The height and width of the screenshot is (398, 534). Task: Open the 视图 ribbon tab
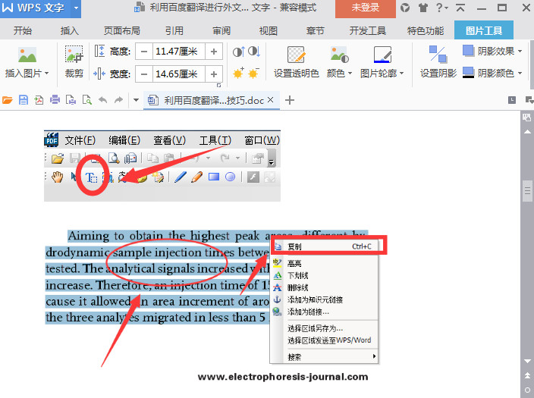click(269, 30)
